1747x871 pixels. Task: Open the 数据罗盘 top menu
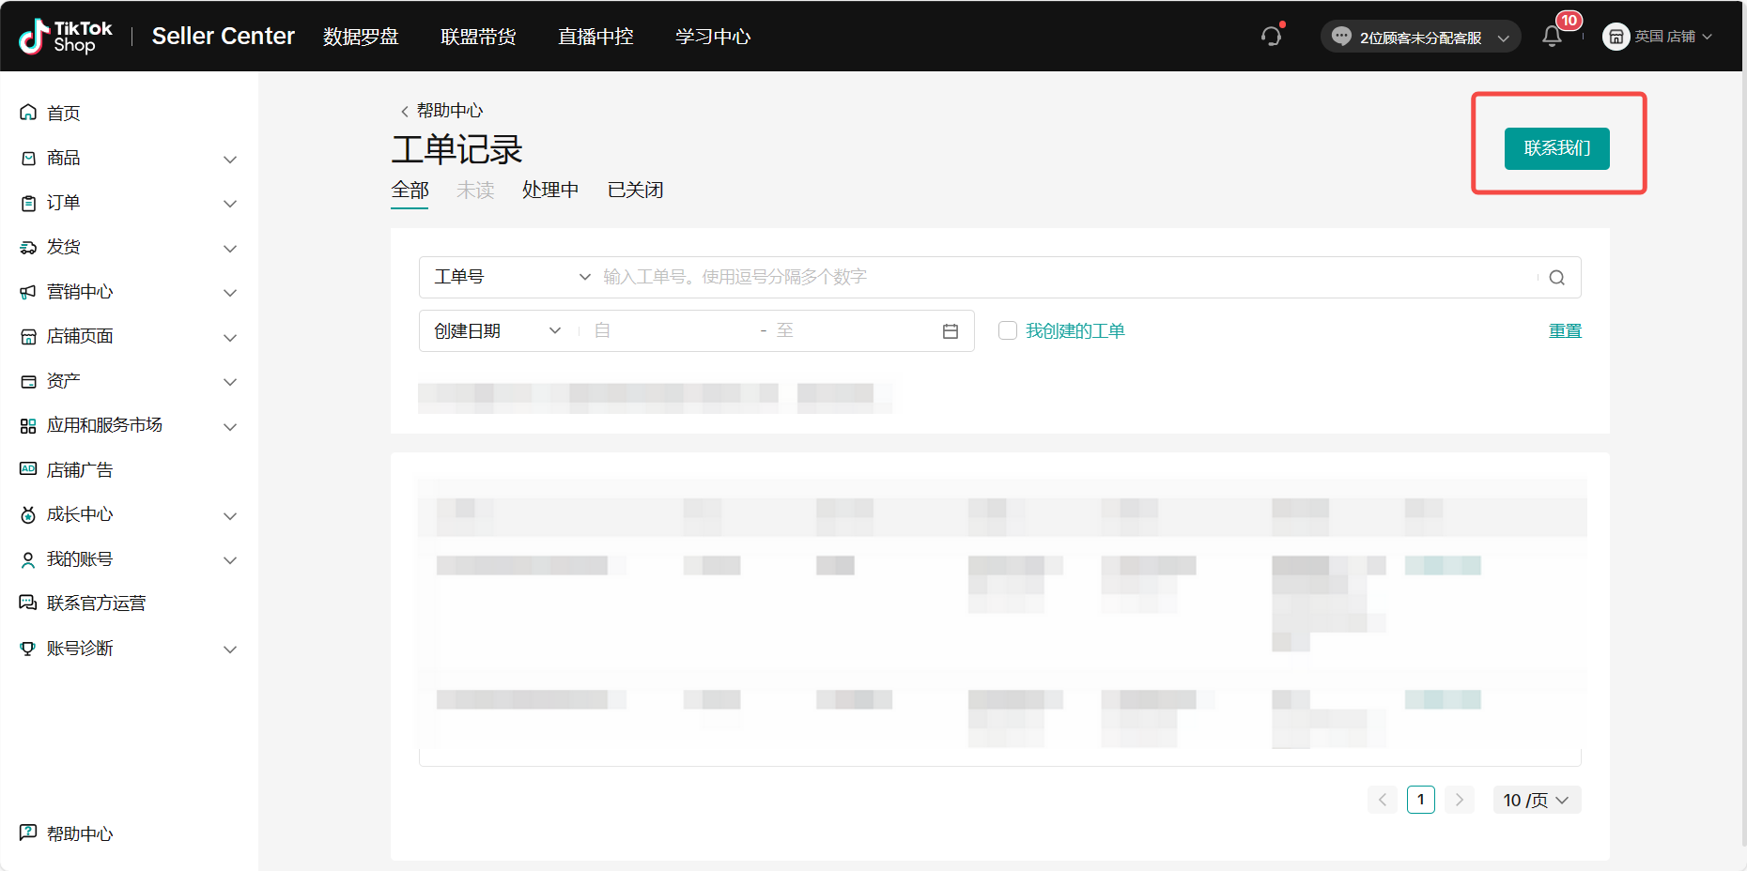(x=361, y=37)
